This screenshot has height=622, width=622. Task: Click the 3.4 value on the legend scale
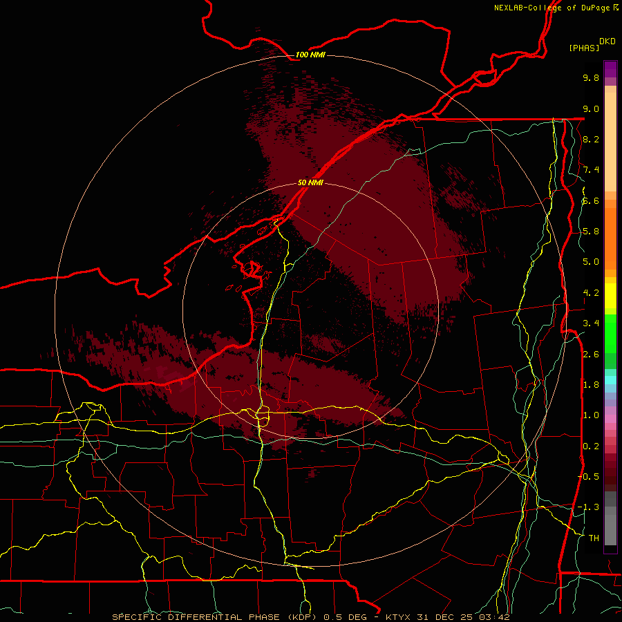[x=591, y=323]
